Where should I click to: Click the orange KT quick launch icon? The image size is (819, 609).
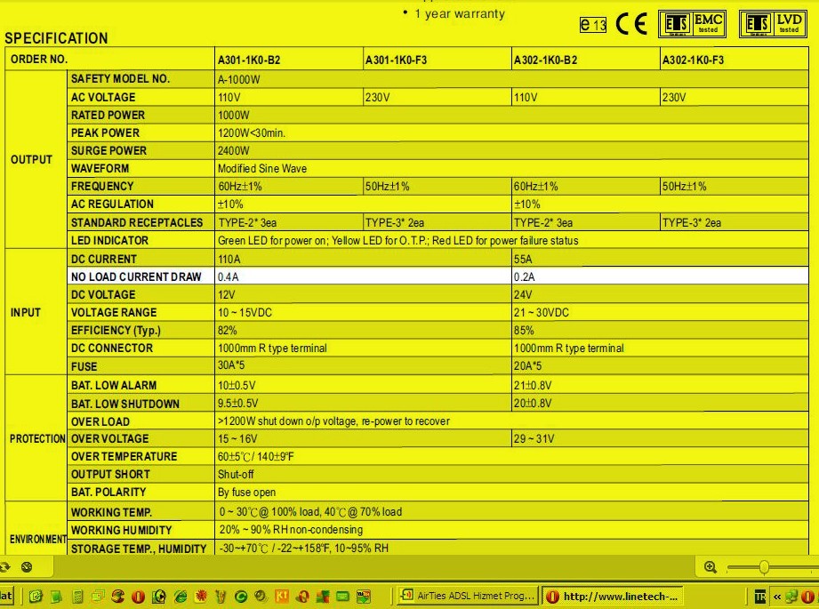click(283, 597)
